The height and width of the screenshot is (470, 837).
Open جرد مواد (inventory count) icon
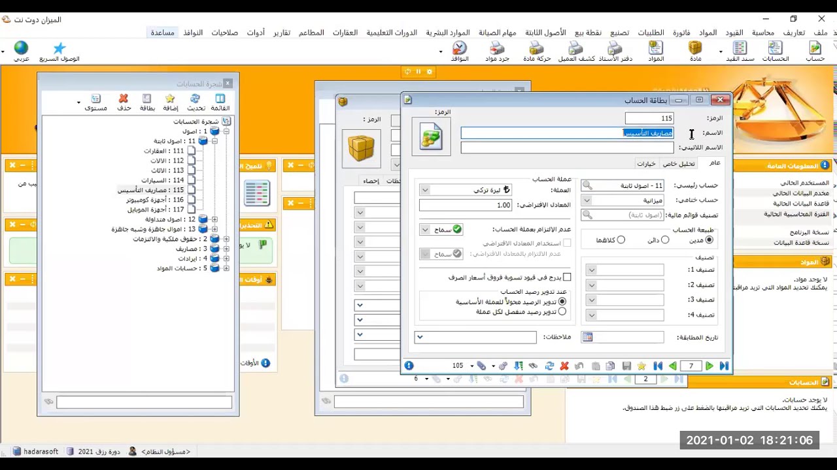click(x=497, y=52)
